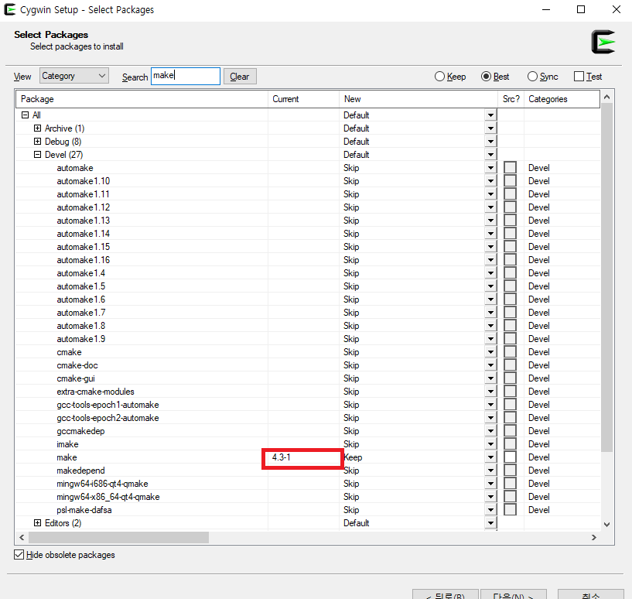Select the gcc-tools-epoch2-automake package name
Viewport: 632px width, 599px height.
108,418
